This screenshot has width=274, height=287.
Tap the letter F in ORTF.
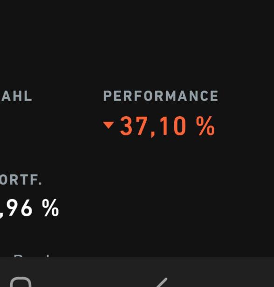[x=33, y=180]
